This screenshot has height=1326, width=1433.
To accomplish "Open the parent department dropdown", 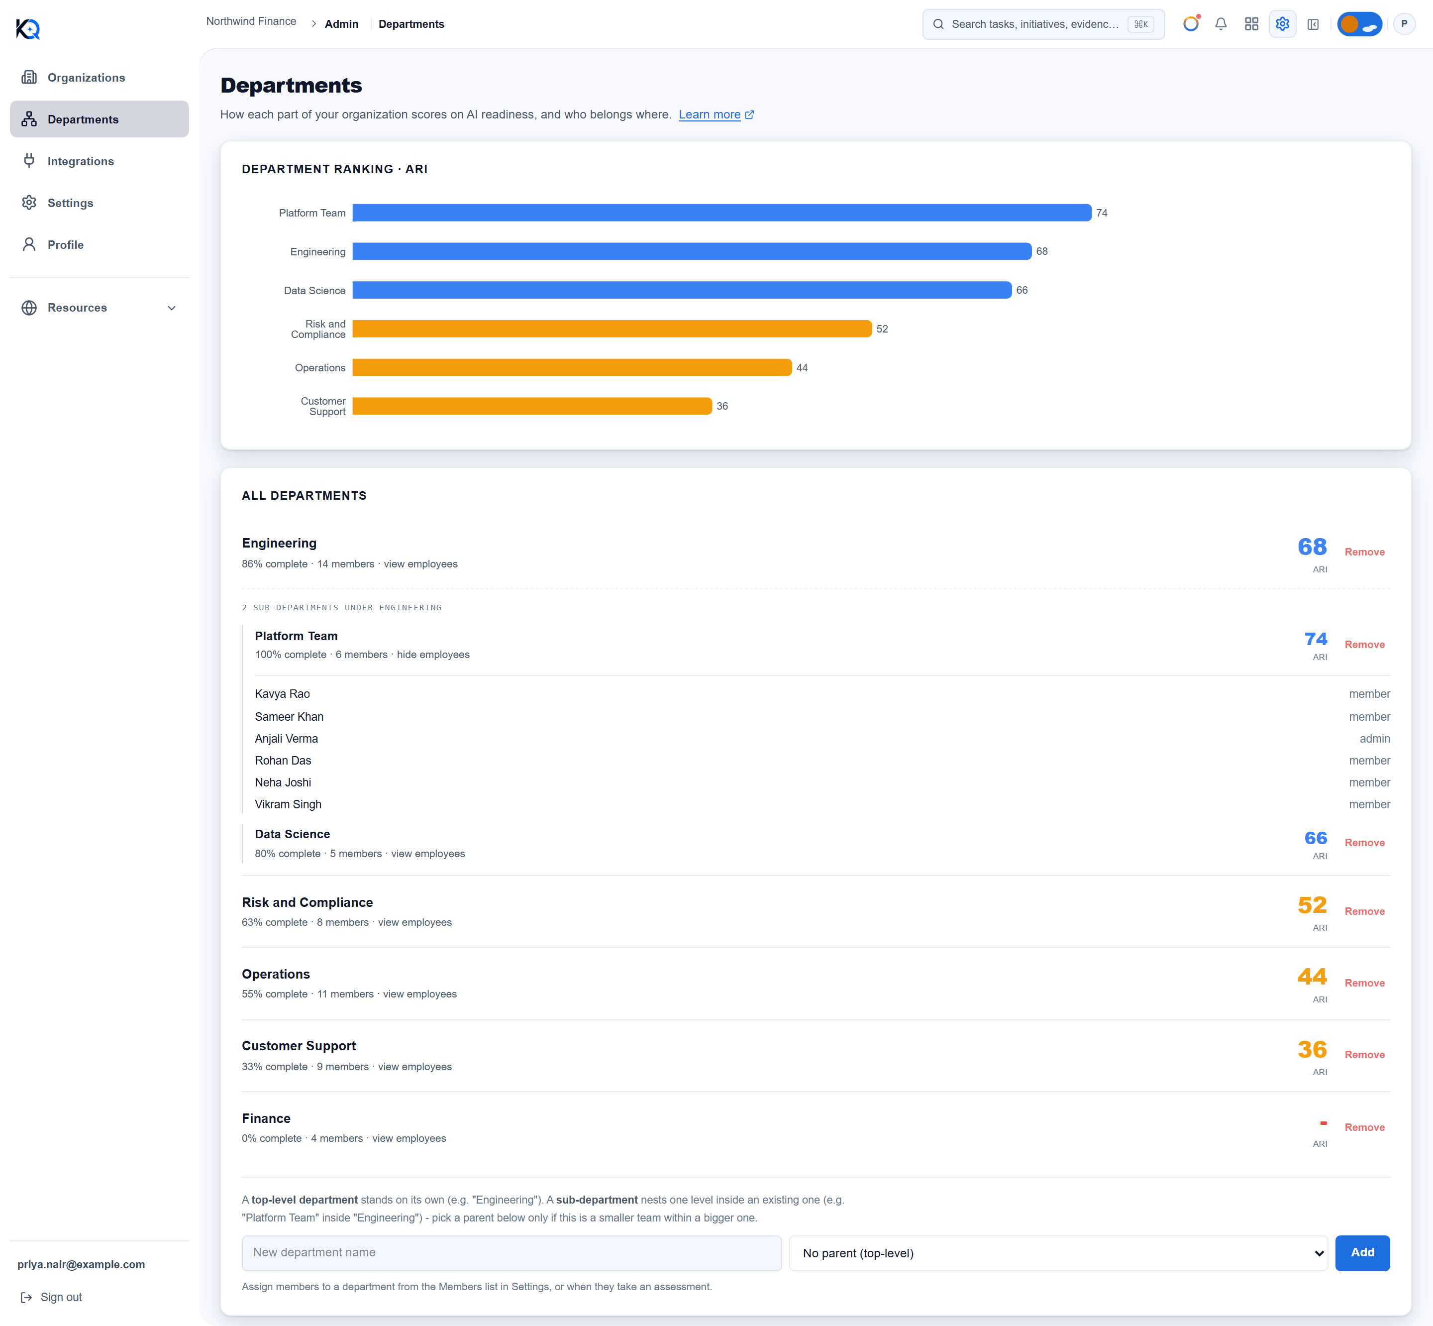I will tap(1059, 1253).
